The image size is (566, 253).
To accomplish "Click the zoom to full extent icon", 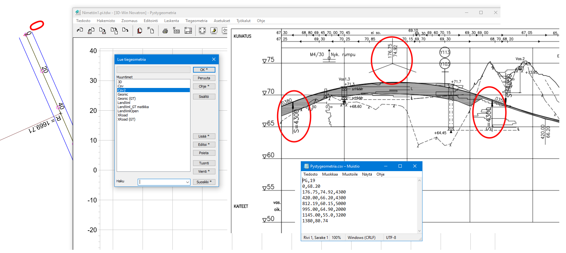I will click(202, 31).
